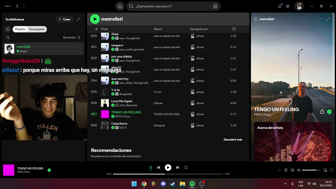Image resolution: width=336 pixels, height=189 pixels.
Task: Click the Crear button
Action: (x=64, y=19)
